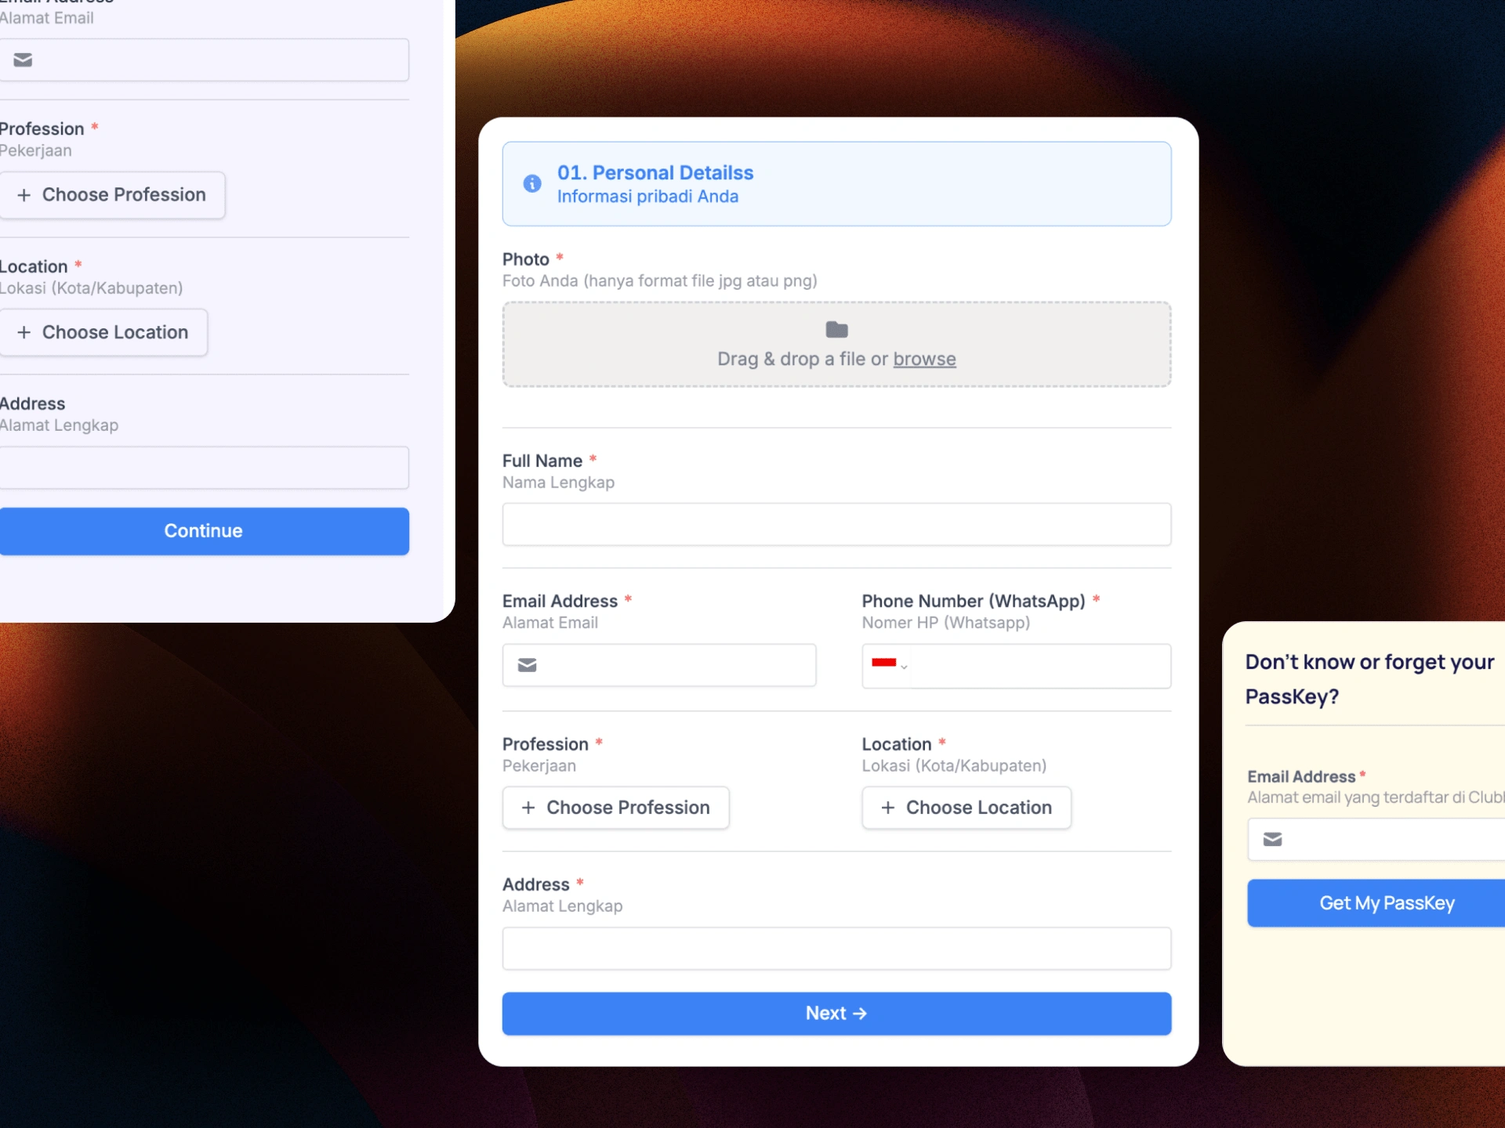
Task: Click envelope icon in left panel email field
Action: pos(23,60)
